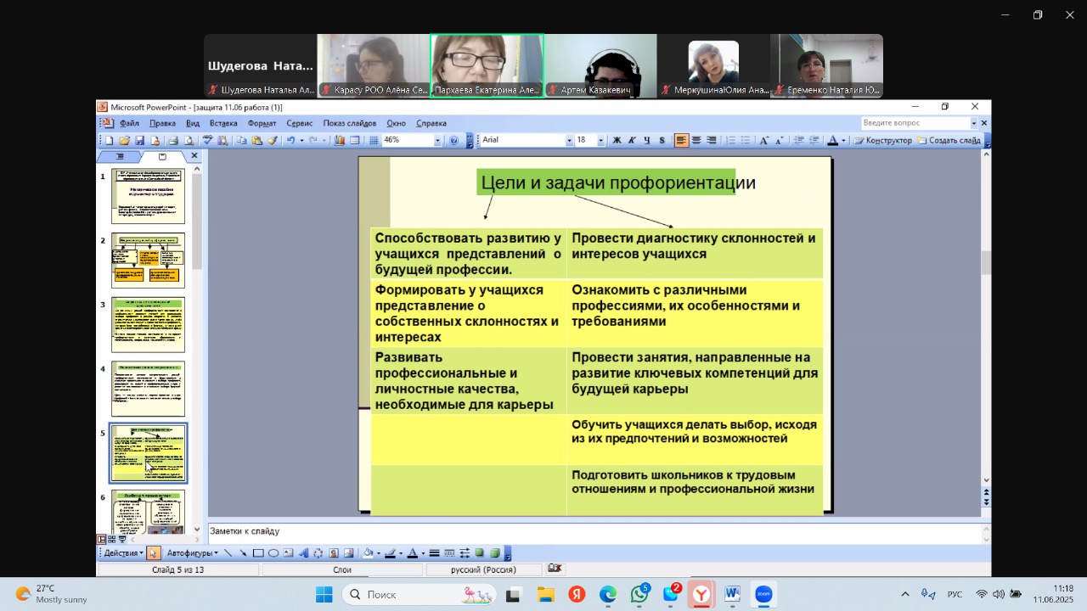
Task: Select slide 3 thumbnail in the slide panel
Action: coord(148,324)
